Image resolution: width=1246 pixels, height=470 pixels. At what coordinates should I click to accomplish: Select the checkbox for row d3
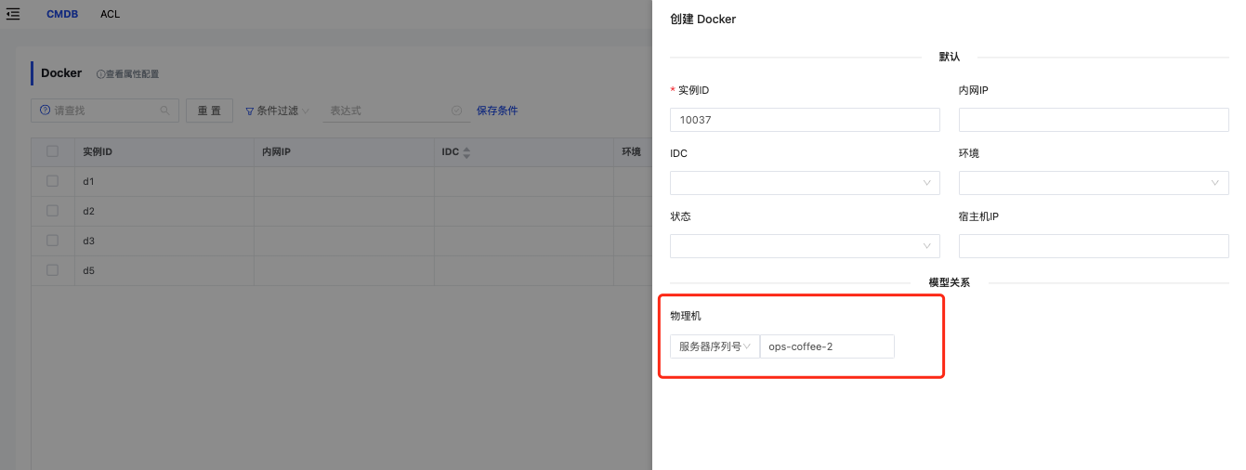(53, 241)
